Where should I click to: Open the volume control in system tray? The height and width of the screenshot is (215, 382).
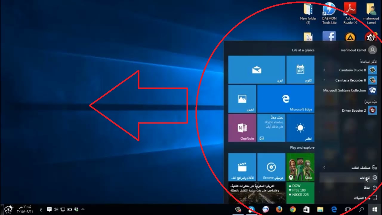click(x=56, y=210)
